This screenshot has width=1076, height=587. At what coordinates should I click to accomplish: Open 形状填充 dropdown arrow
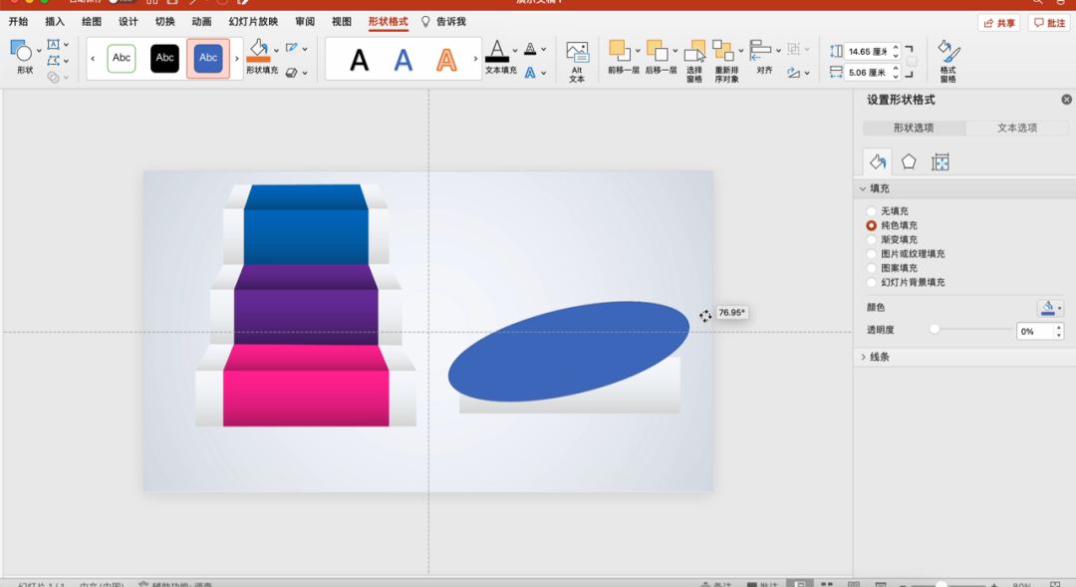276,50
